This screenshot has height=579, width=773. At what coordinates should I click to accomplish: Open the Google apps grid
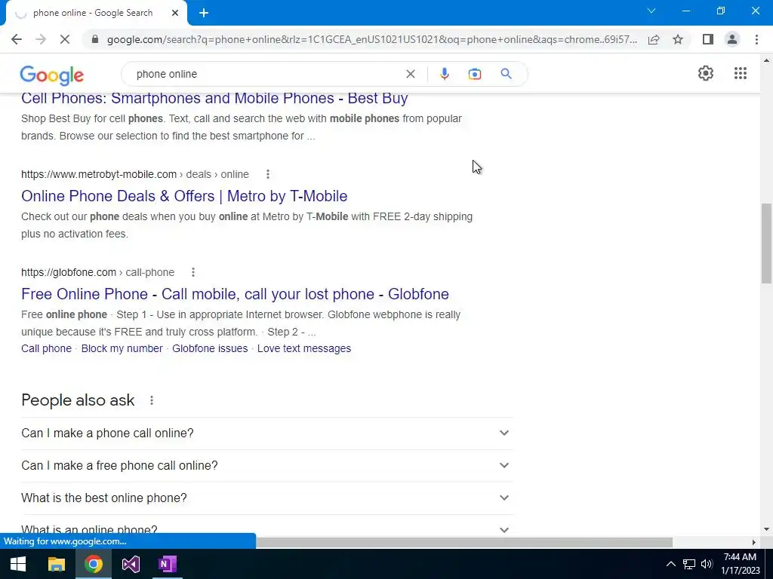pos(740,73)
